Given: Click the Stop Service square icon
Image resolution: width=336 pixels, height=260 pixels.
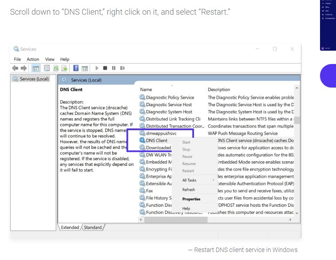Looking at the screenshot, I should 105,68.
